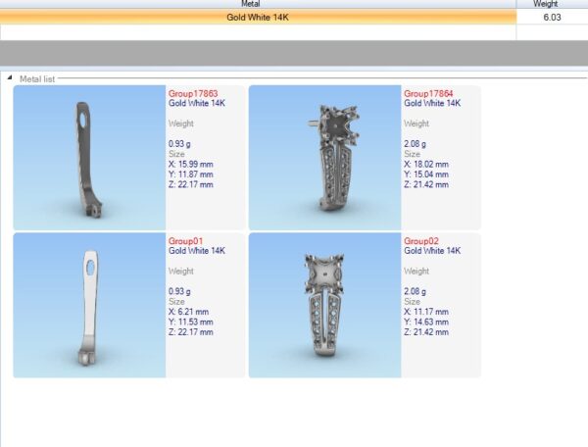The width and height of the screenshot is (588, 447).
Task: Click the Group02 red name label
Action: tap(419, 241)
